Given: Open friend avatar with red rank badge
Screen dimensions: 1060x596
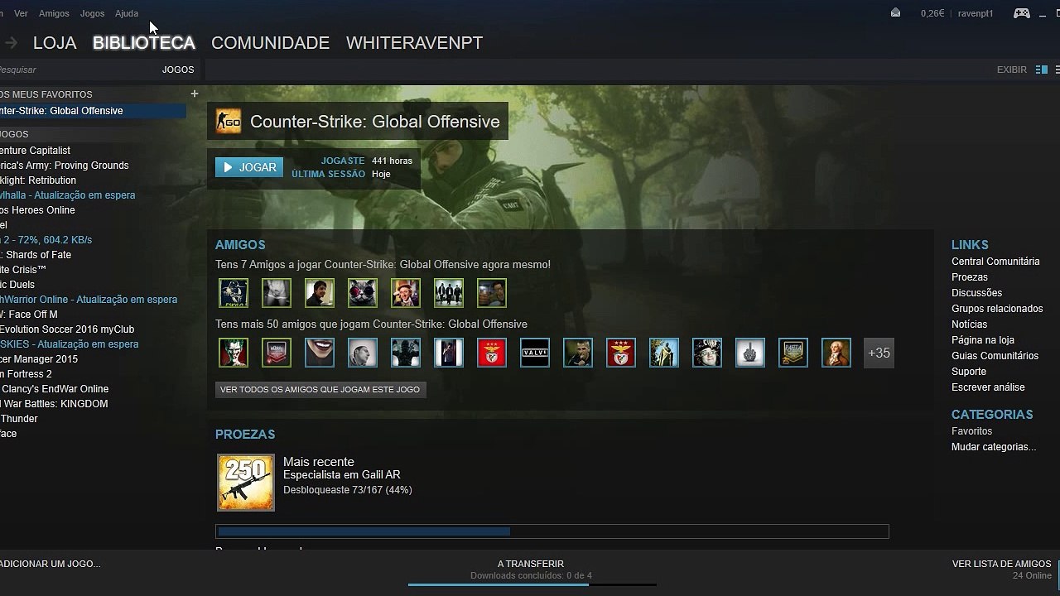Looking at the screenshot, I should (277, 353).
